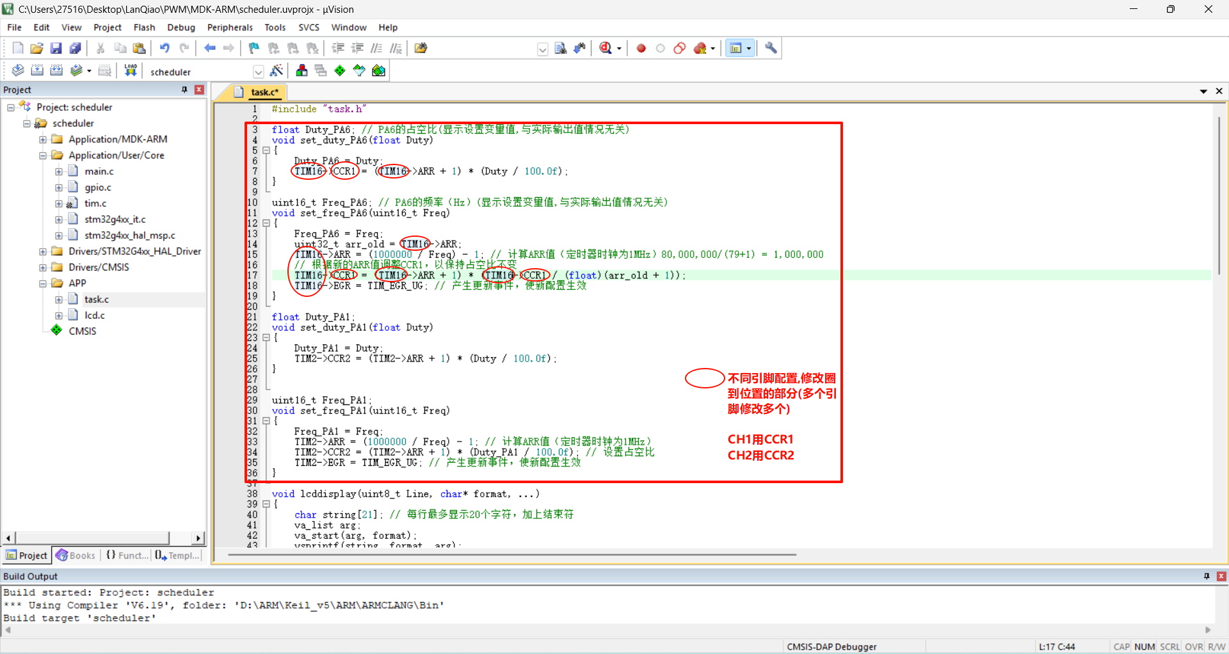Collapse the APP group
The height and width of the screenshot is (654, 1229).
(x=43, y=283)
